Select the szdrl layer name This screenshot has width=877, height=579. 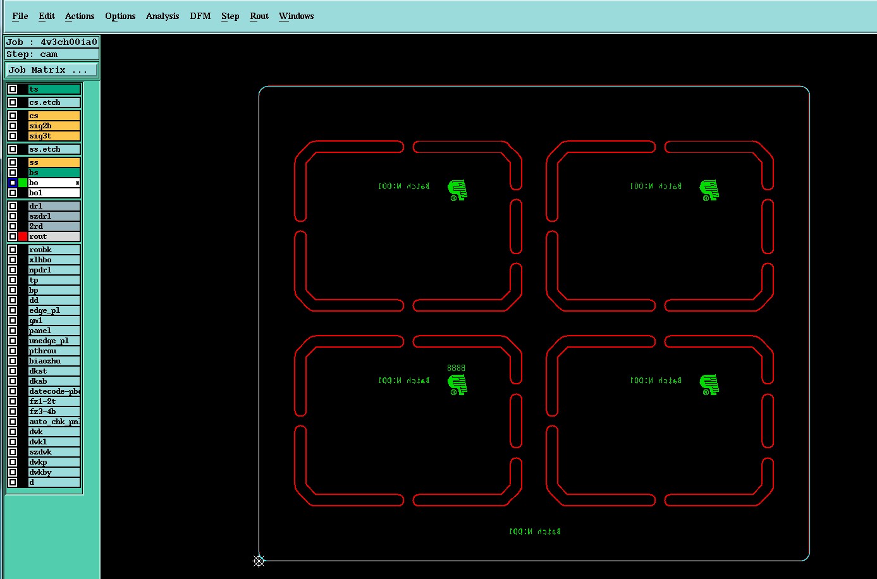click(54, 216)
